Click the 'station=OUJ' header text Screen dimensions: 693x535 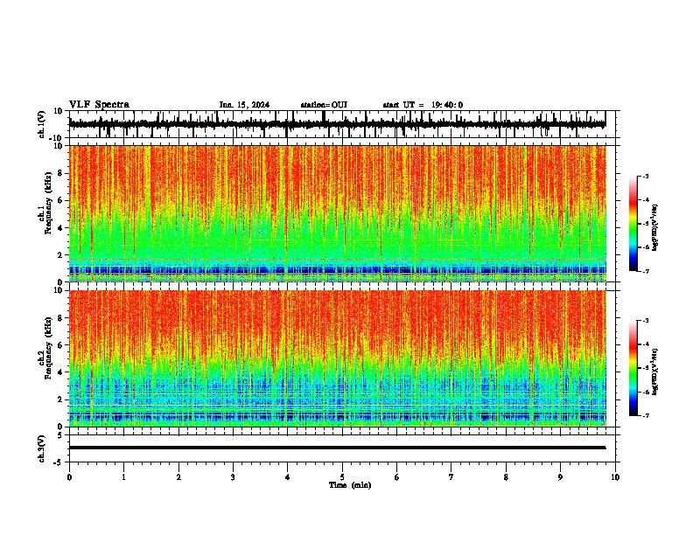click(324, 105)
